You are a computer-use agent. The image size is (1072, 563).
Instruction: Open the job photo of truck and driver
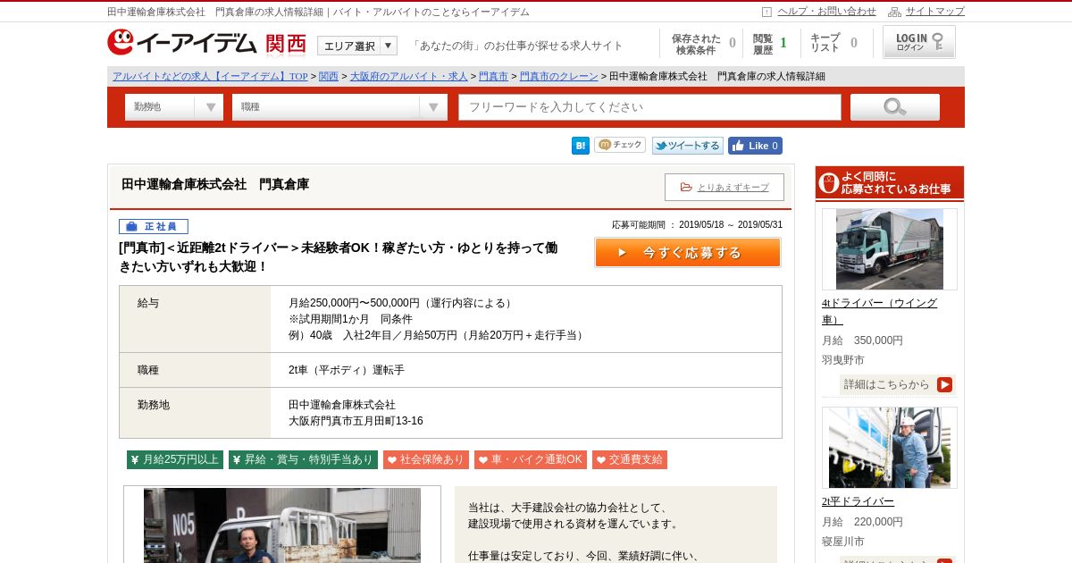click(282, 525)
